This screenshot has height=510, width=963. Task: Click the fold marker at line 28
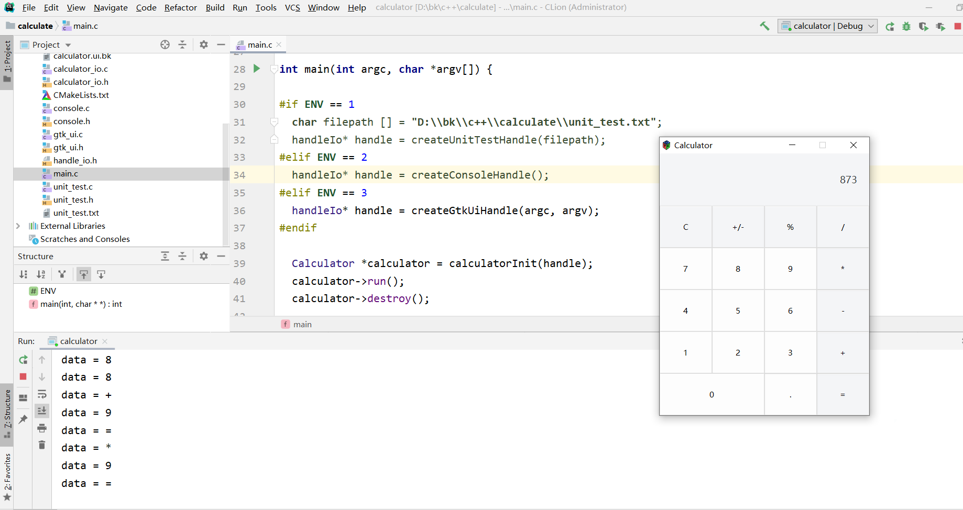[274, 69]
